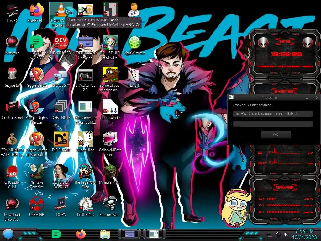Open the Network desktop icon
This screenshot has width=321, height=241.
pos(12,45)
